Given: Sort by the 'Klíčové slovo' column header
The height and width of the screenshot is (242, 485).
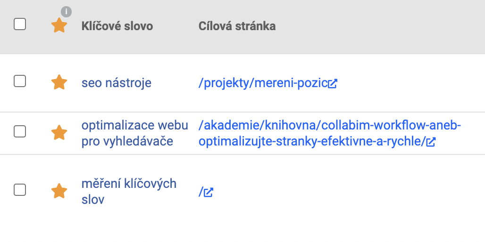Looking at the screenshot, I should click(117, 26).
